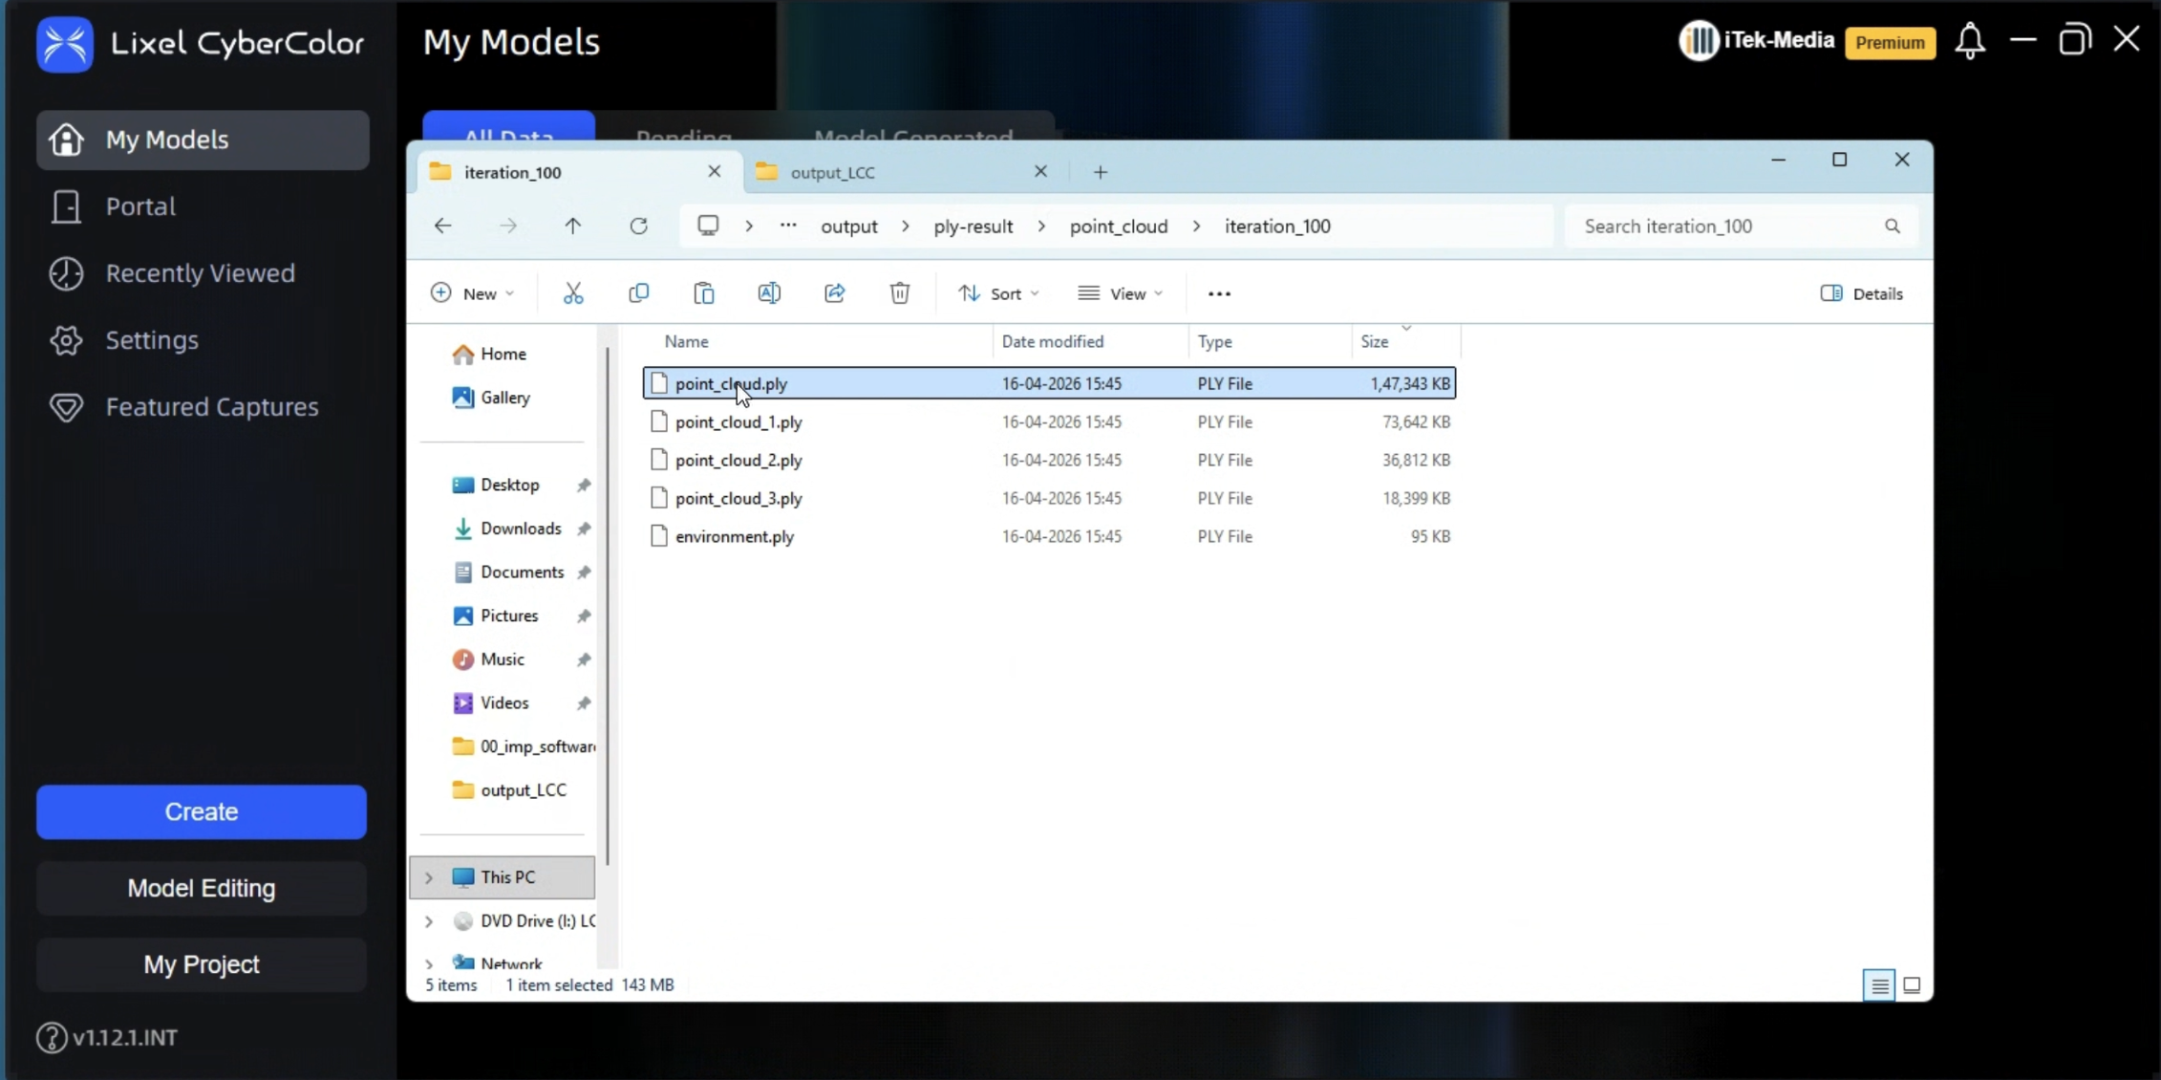
Task: Switch to the output_LCC explorer tab
Action: [888, 172]
